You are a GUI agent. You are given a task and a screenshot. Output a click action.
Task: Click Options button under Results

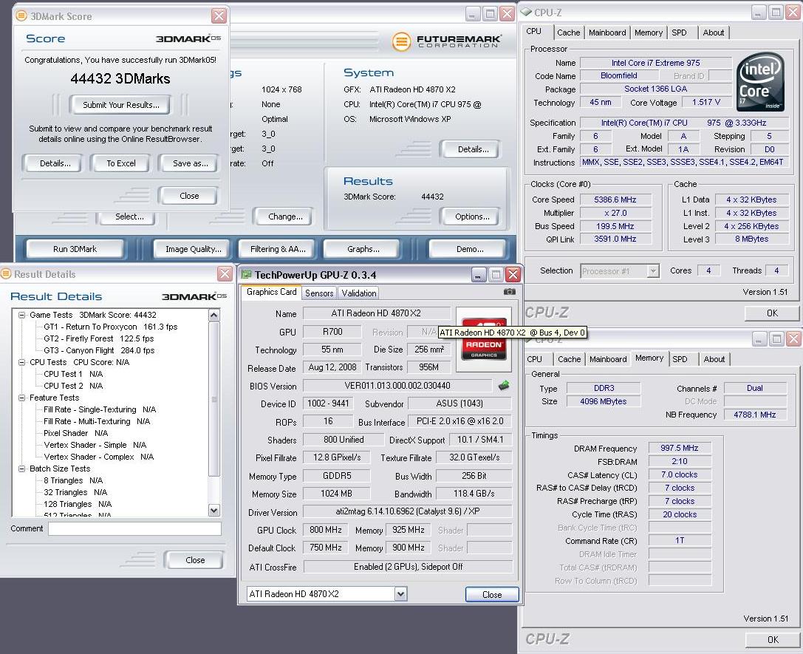[x=472, y=217]
